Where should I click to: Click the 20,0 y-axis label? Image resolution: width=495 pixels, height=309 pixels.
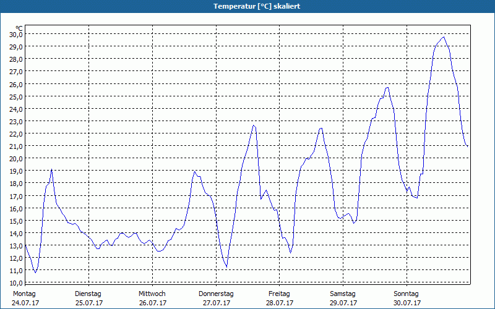(x=16, y=159)
